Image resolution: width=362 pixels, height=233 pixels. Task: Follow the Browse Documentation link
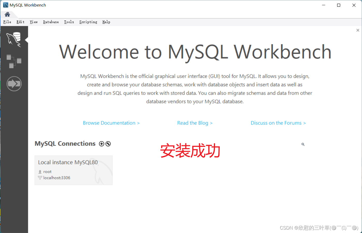coord(111,123)
